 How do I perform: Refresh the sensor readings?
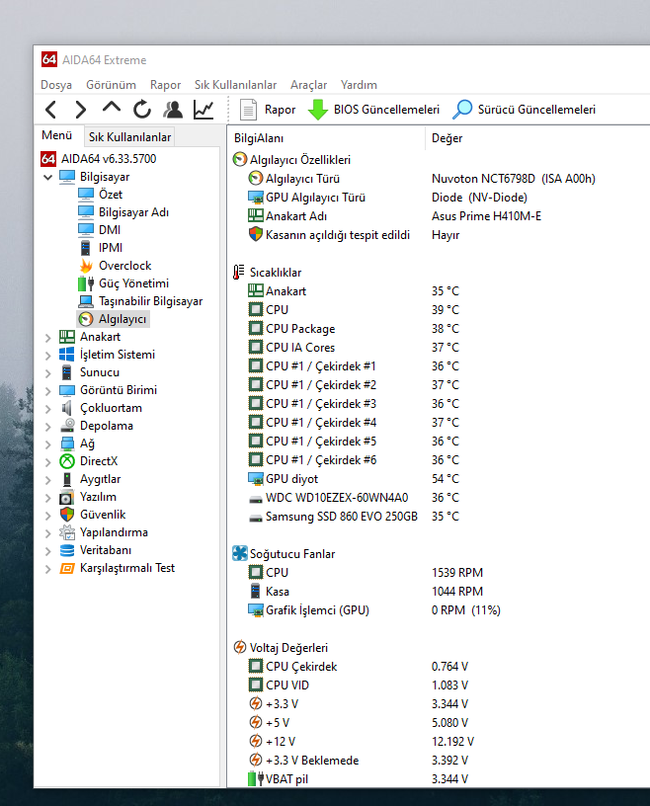point(142,110)
